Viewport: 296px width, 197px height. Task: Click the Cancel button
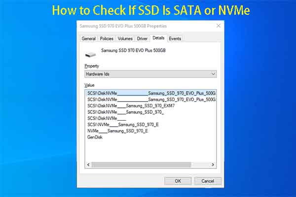(x=208, y=181)
